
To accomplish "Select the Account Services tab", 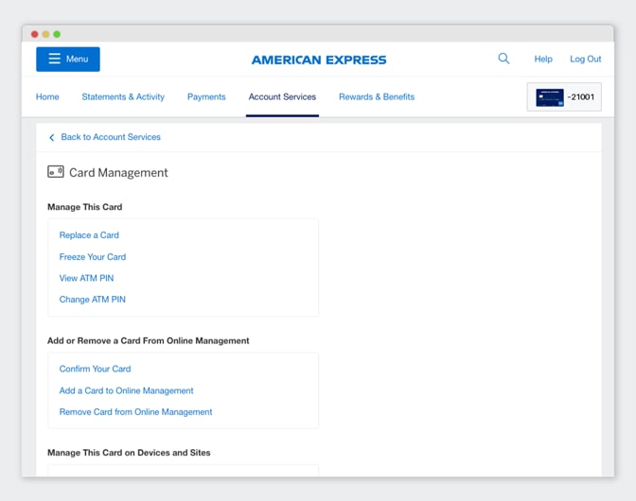I will [x=282, y=96].
